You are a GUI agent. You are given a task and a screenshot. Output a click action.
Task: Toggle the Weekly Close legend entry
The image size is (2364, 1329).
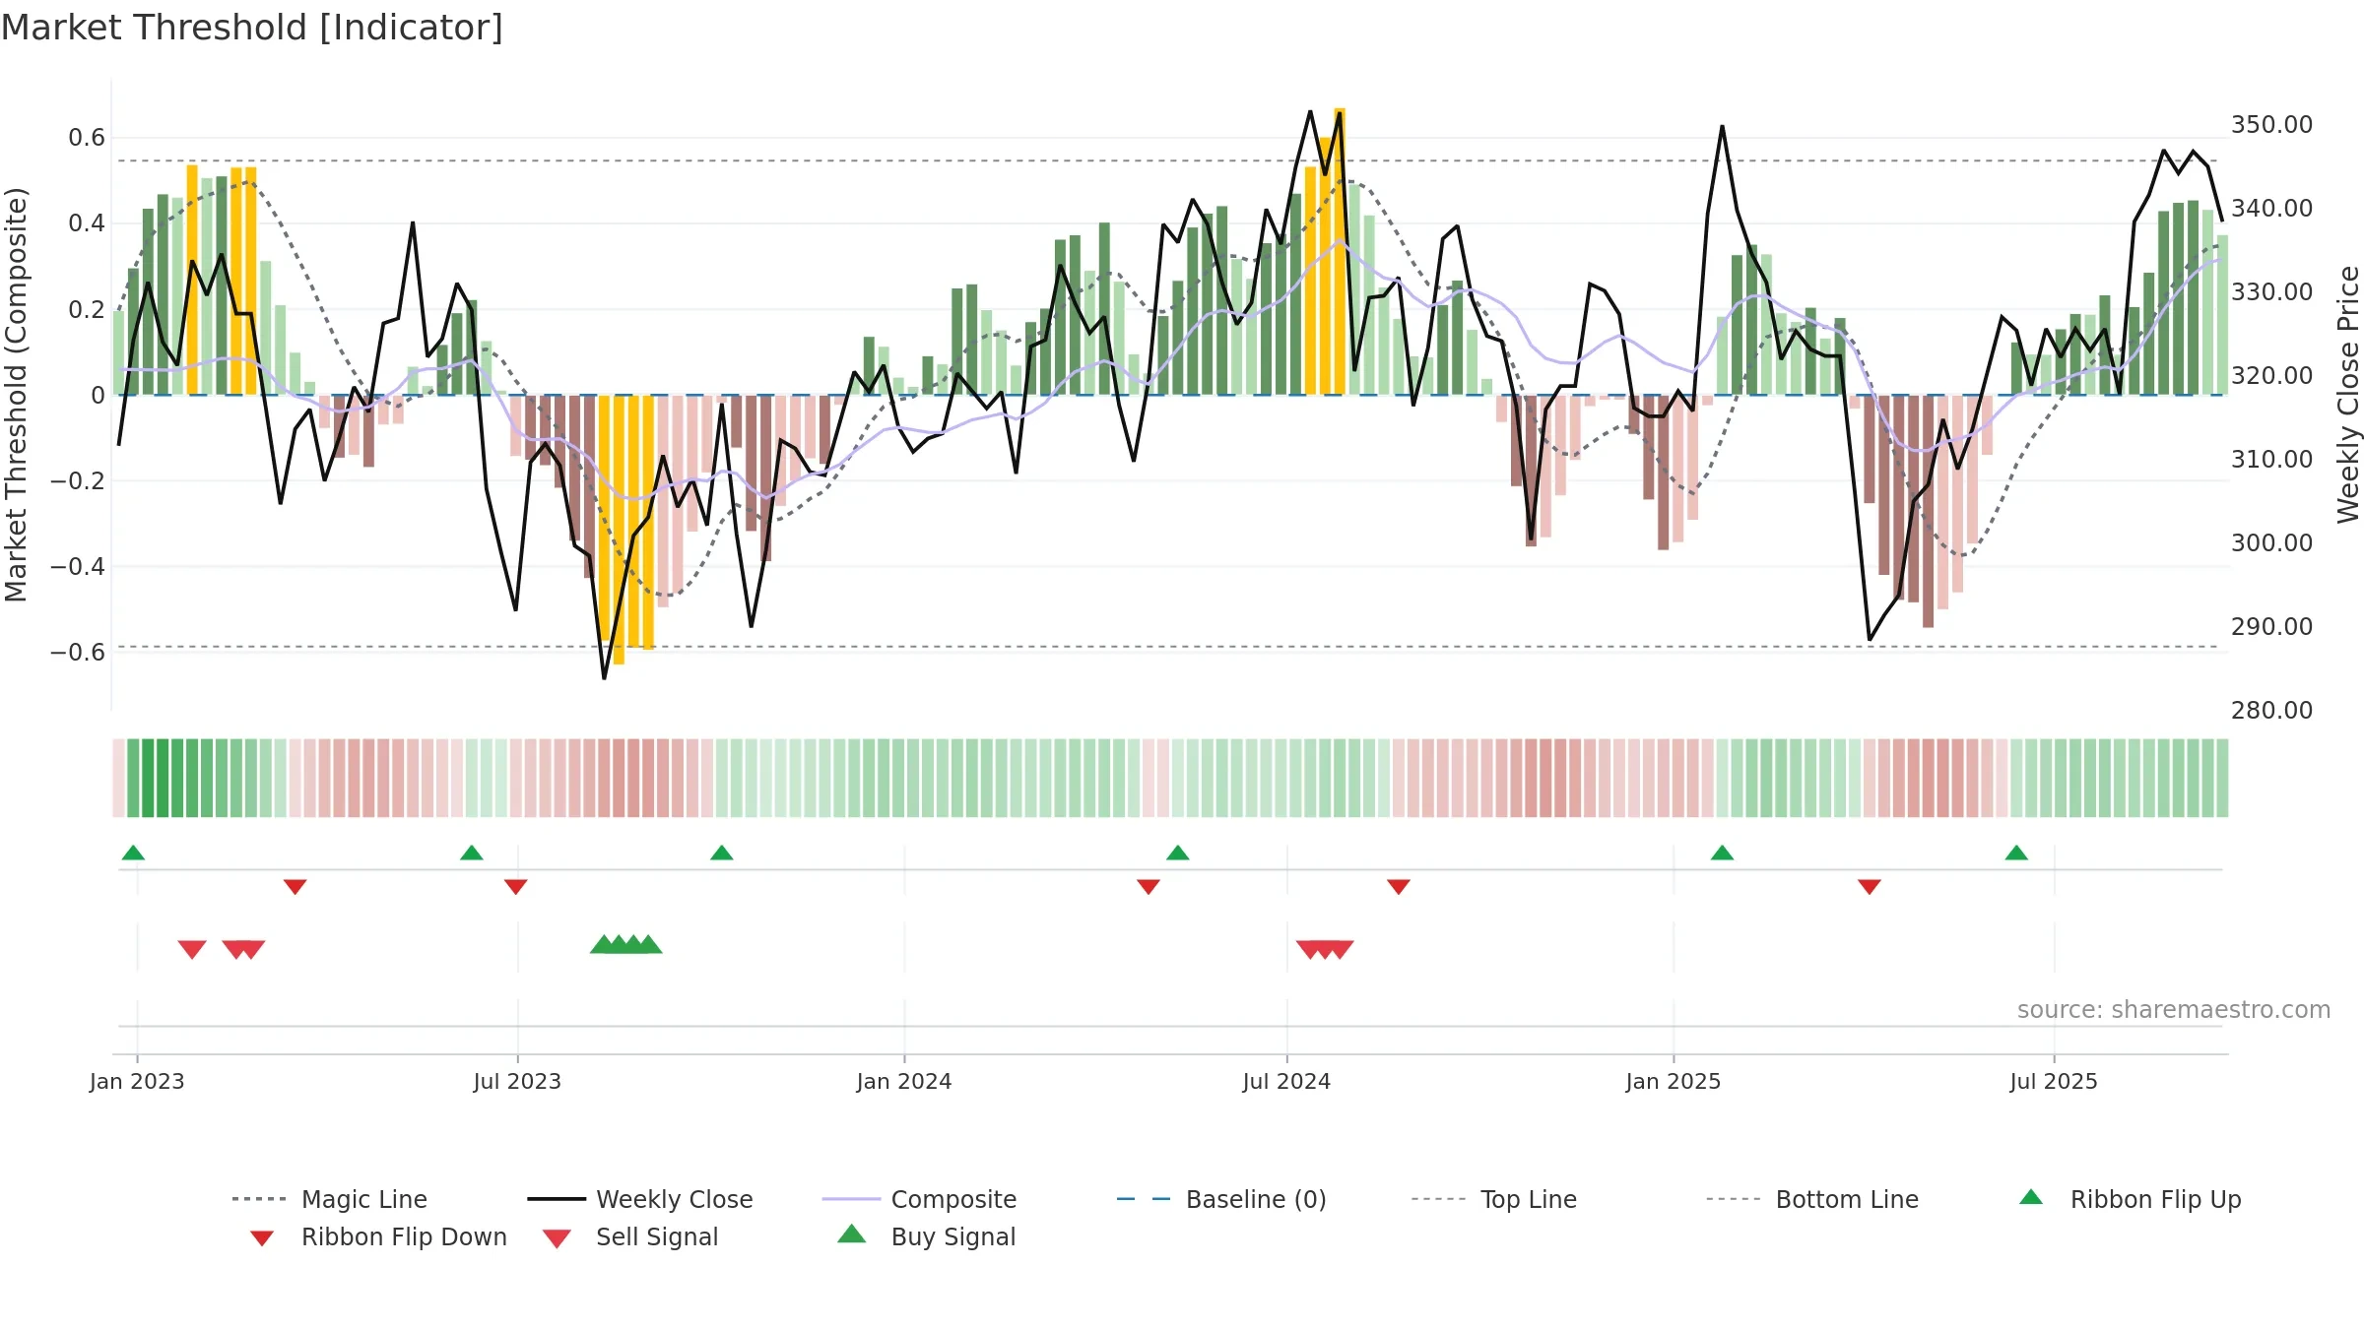[x=640, y=1199]
